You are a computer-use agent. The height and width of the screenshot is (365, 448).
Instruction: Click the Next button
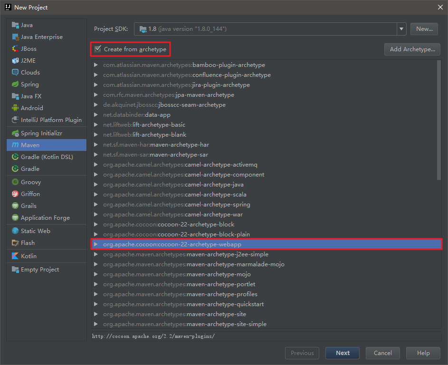pos(342,353)
